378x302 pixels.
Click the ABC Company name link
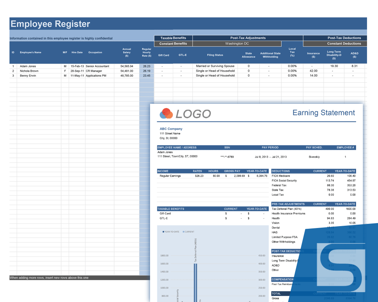171,129
